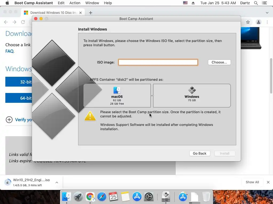Open the Apple menu
This screenshot has width=273, height=204.
[7, 3]
